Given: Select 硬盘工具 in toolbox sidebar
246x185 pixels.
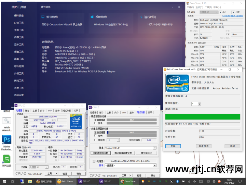Looking at the screenshot, I should (x=19, y=52).
